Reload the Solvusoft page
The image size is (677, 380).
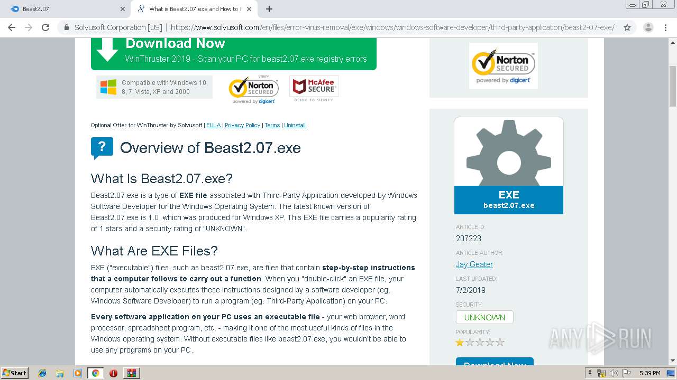tap(45, 27)
